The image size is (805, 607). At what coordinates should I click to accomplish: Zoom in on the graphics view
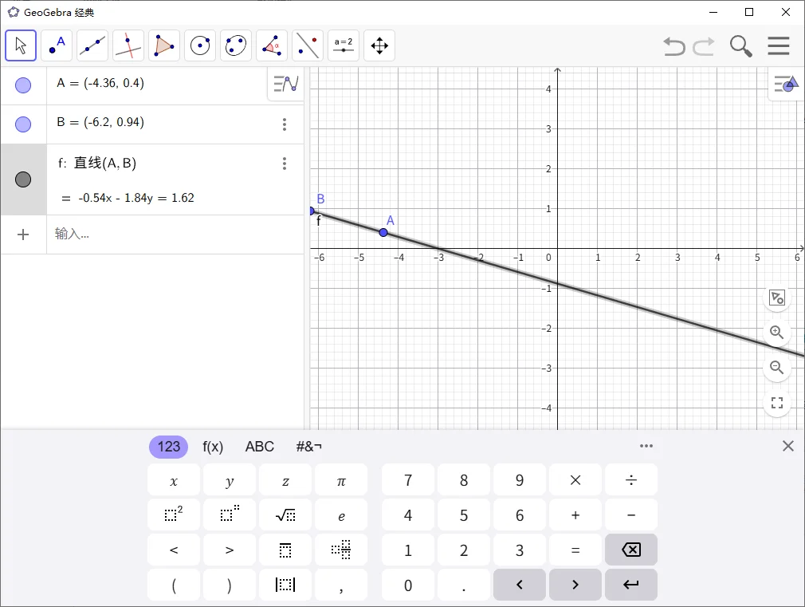pos(777,333)
